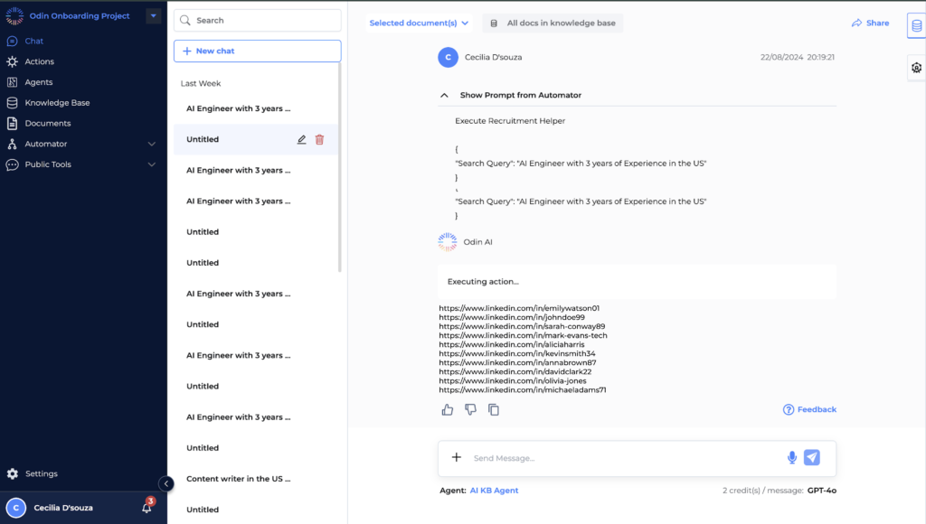926x524 pixels.
Task: Click the message timestamp 22/08/2024 20:19:21
Action: (798, 57)
